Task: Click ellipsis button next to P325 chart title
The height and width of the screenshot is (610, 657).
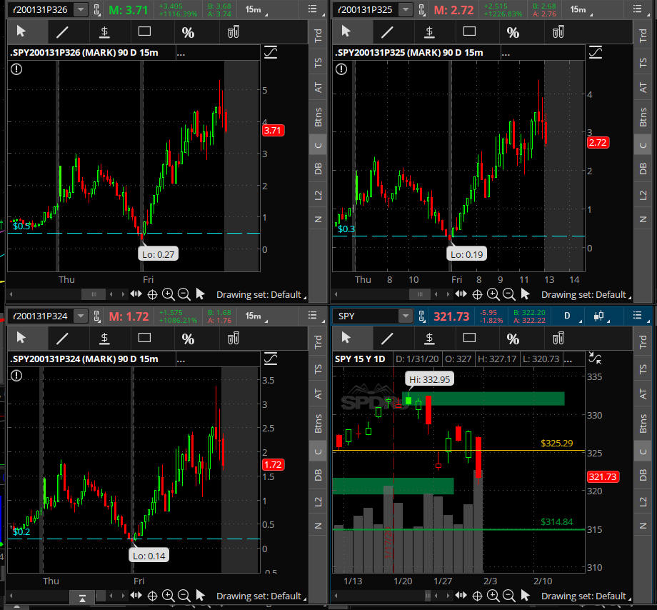Action: click(506, 53)
